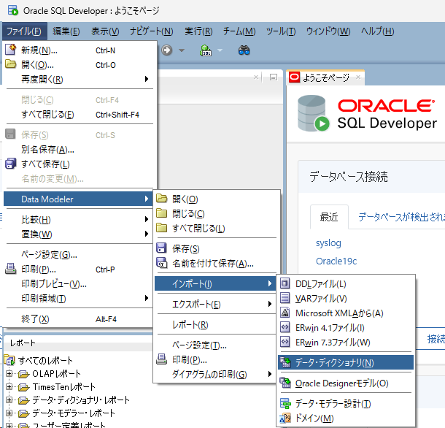Expand データ・モデラー・レポート tree node
Screen dimensions: 445x428
pyautogui.click(x=9, y=413)
